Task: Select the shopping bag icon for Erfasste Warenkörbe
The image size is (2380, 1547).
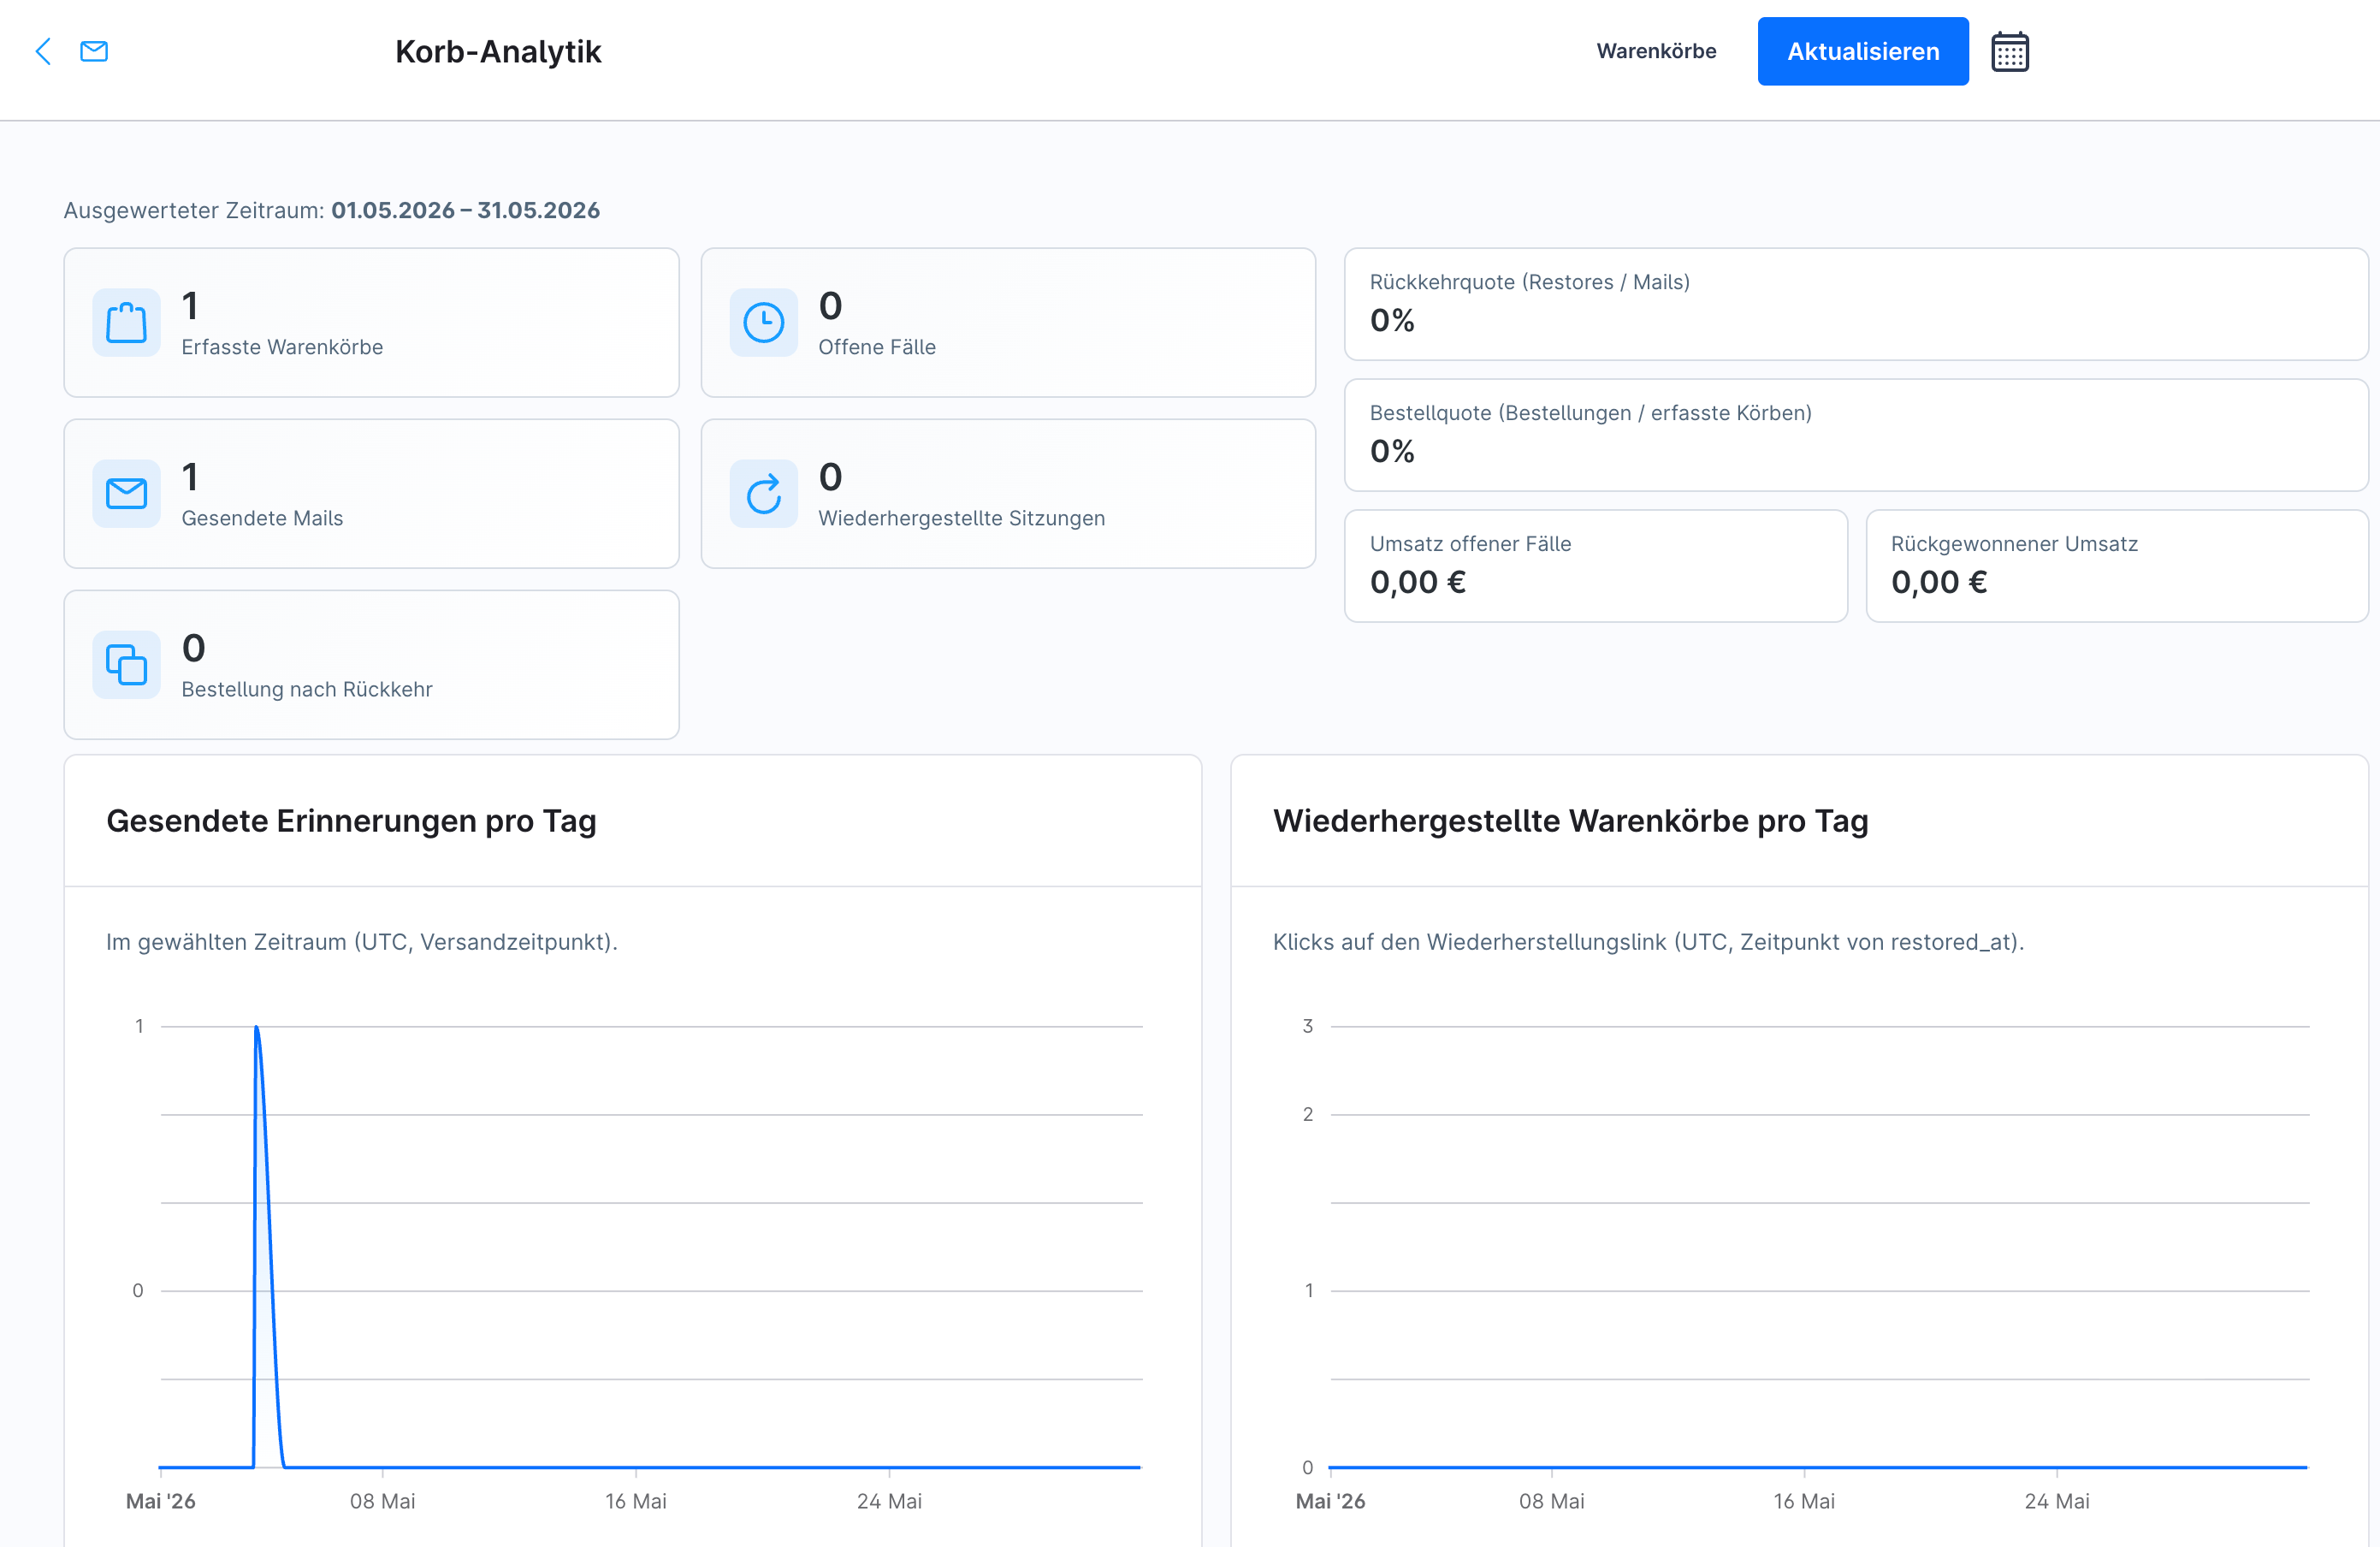Action: click(127, 323)
